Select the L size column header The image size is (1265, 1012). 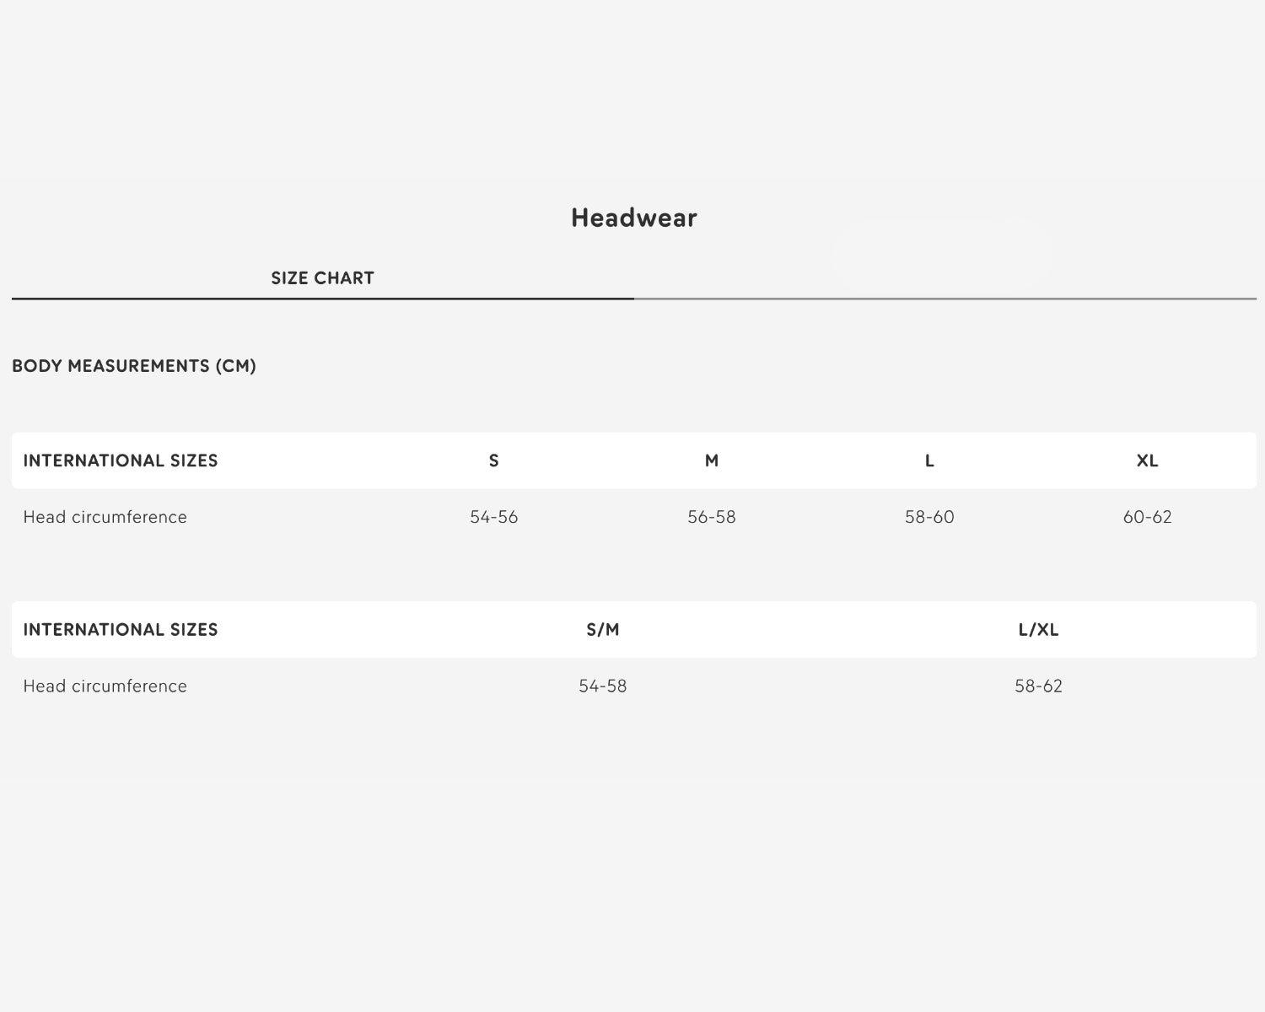pyautogui.click(x=929, y=460)
